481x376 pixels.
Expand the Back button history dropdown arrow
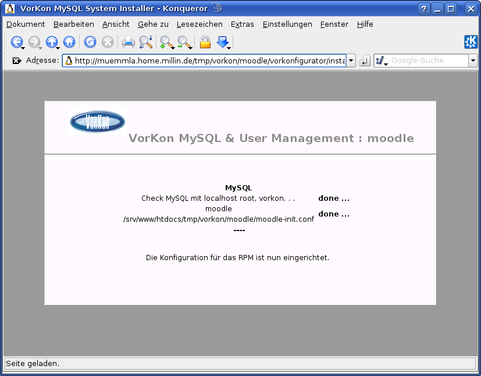(23, 48)
